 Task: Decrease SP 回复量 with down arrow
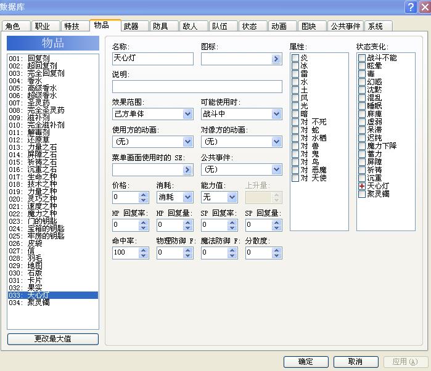276,228
